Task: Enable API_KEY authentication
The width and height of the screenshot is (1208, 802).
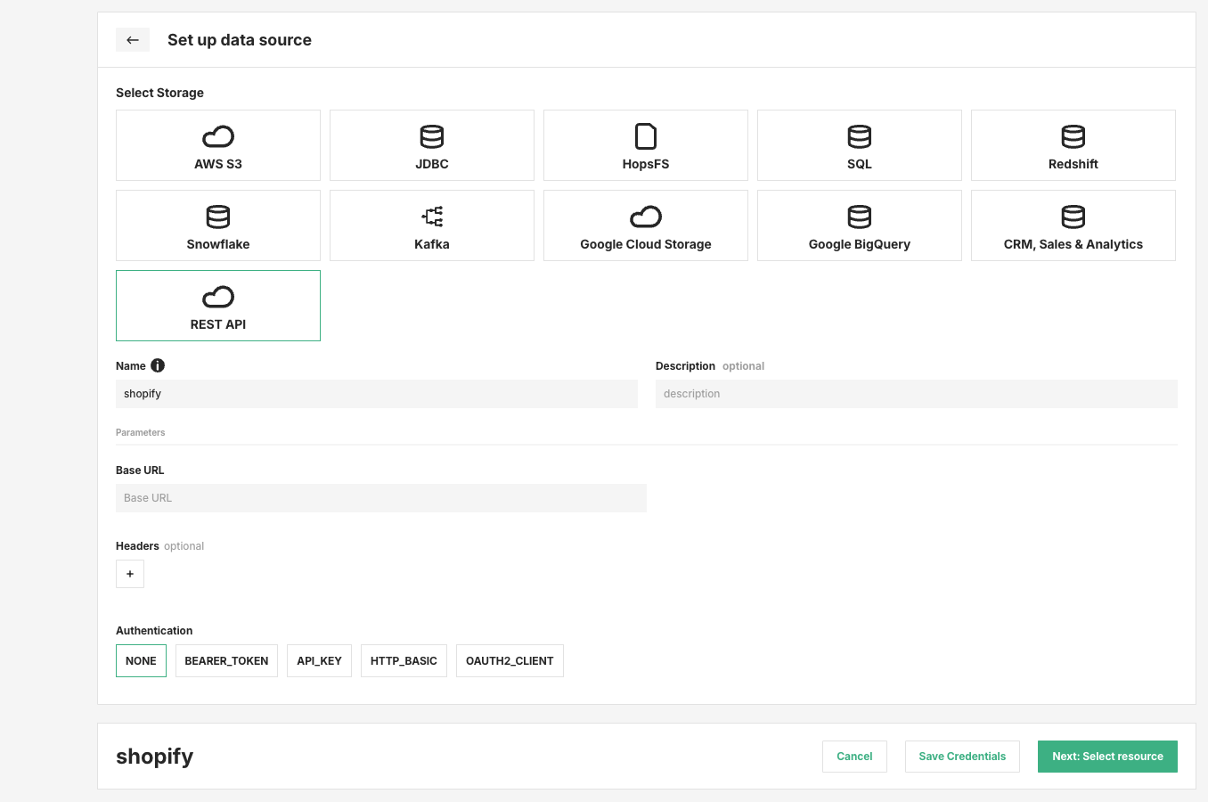Action: coord(319,660)
